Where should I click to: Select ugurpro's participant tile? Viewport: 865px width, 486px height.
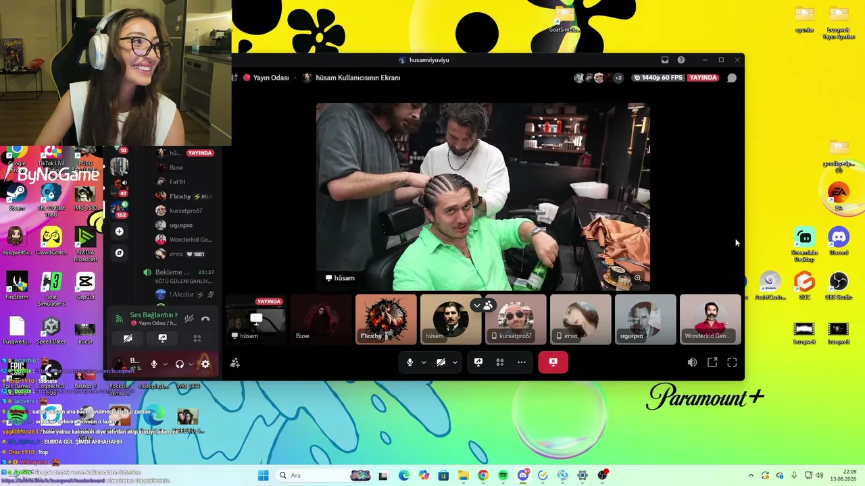coord(645,319)
